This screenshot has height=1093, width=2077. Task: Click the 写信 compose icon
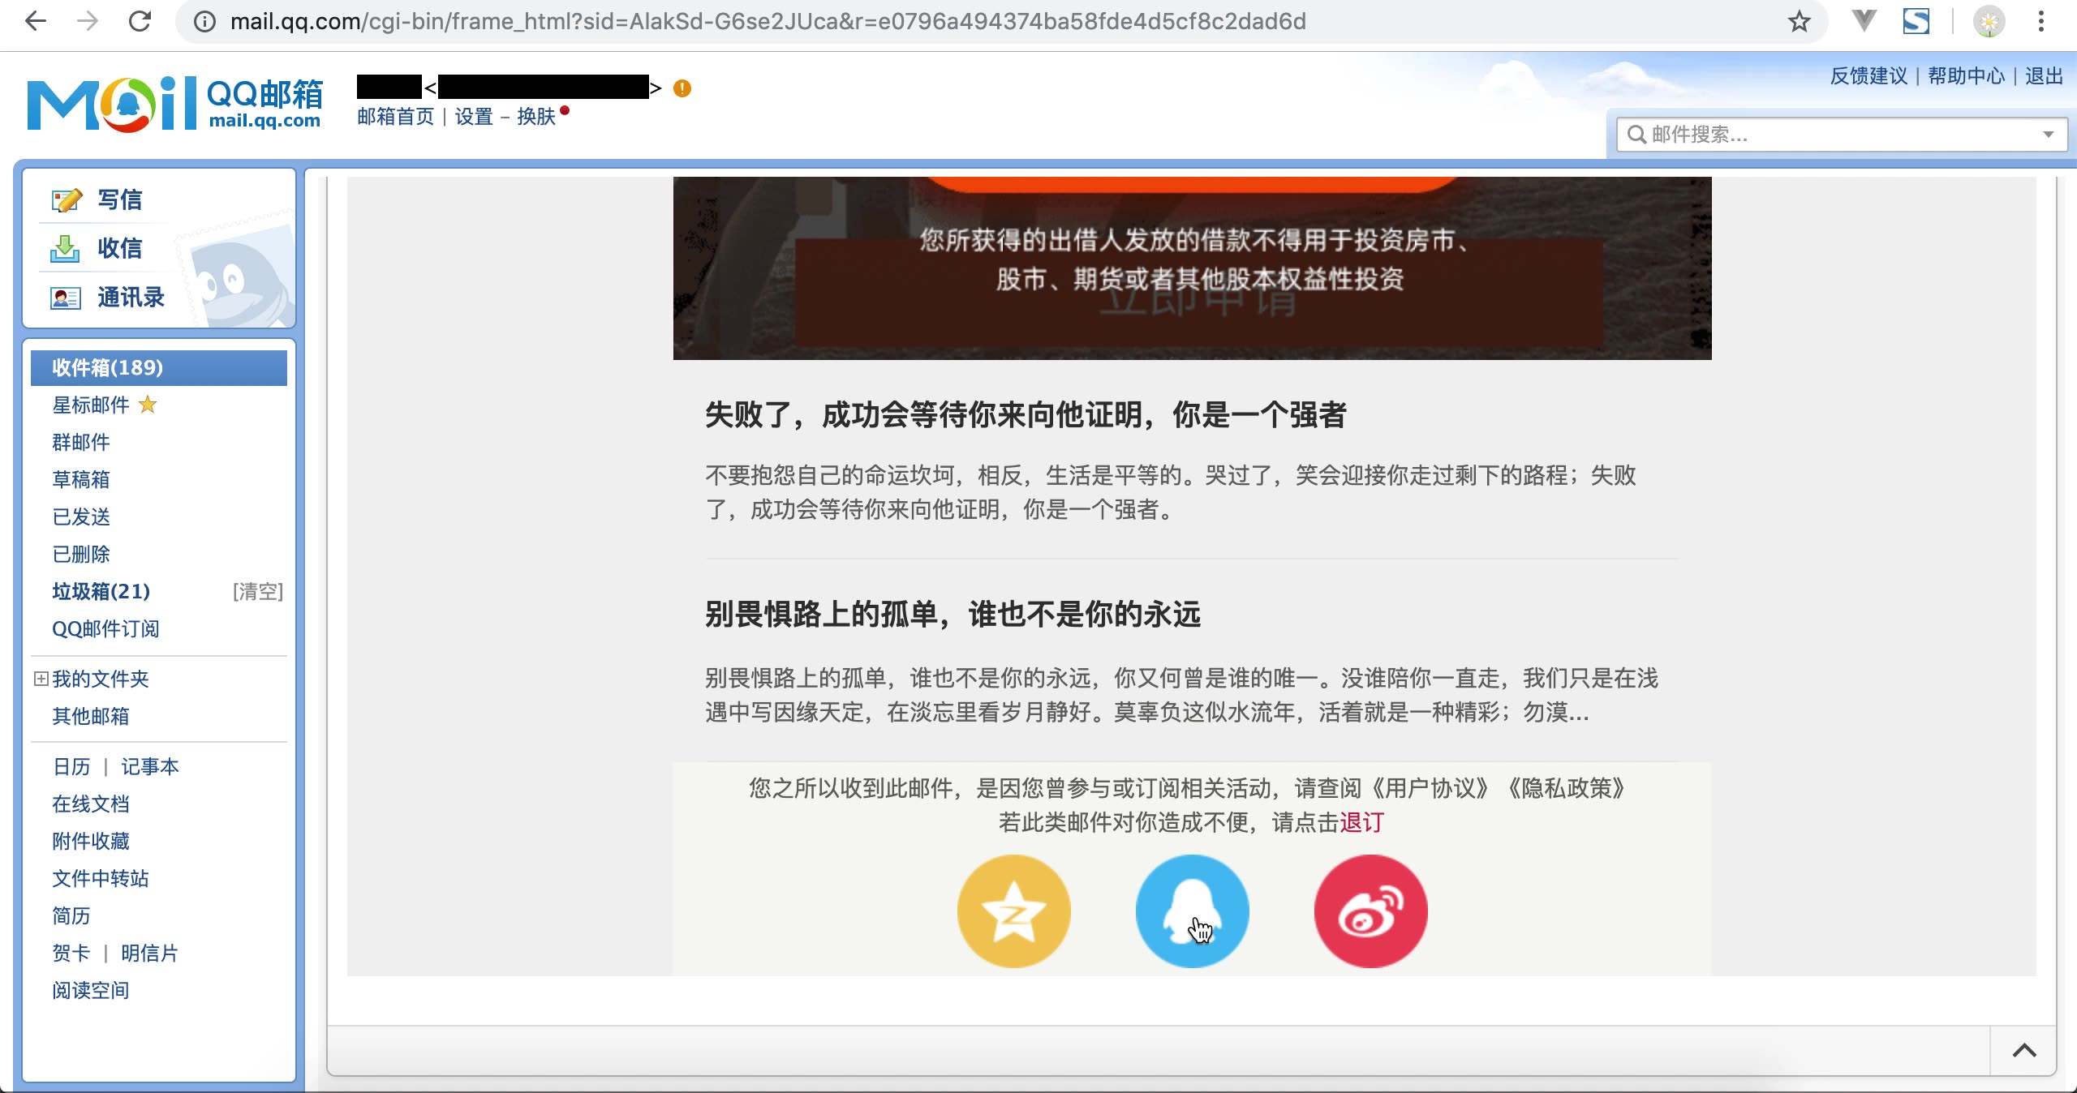[x=67, y=199]
